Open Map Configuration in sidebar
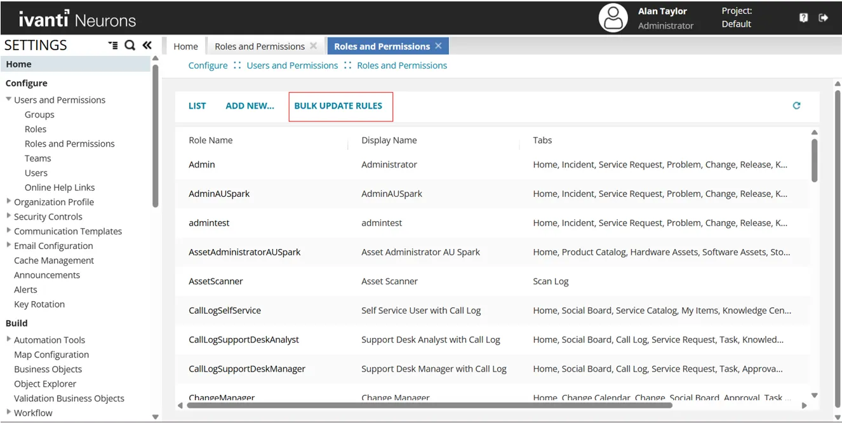 (51, 354)
